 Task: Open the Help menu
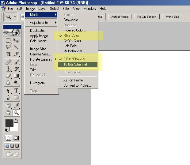103,9
